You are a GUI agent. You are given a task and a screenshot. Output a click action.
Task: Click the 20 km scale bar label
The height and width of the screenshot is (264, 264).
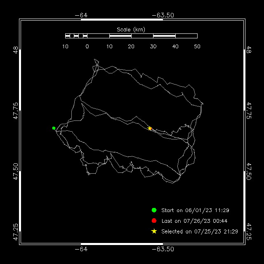pyautogui.click(x=131, y=47)
